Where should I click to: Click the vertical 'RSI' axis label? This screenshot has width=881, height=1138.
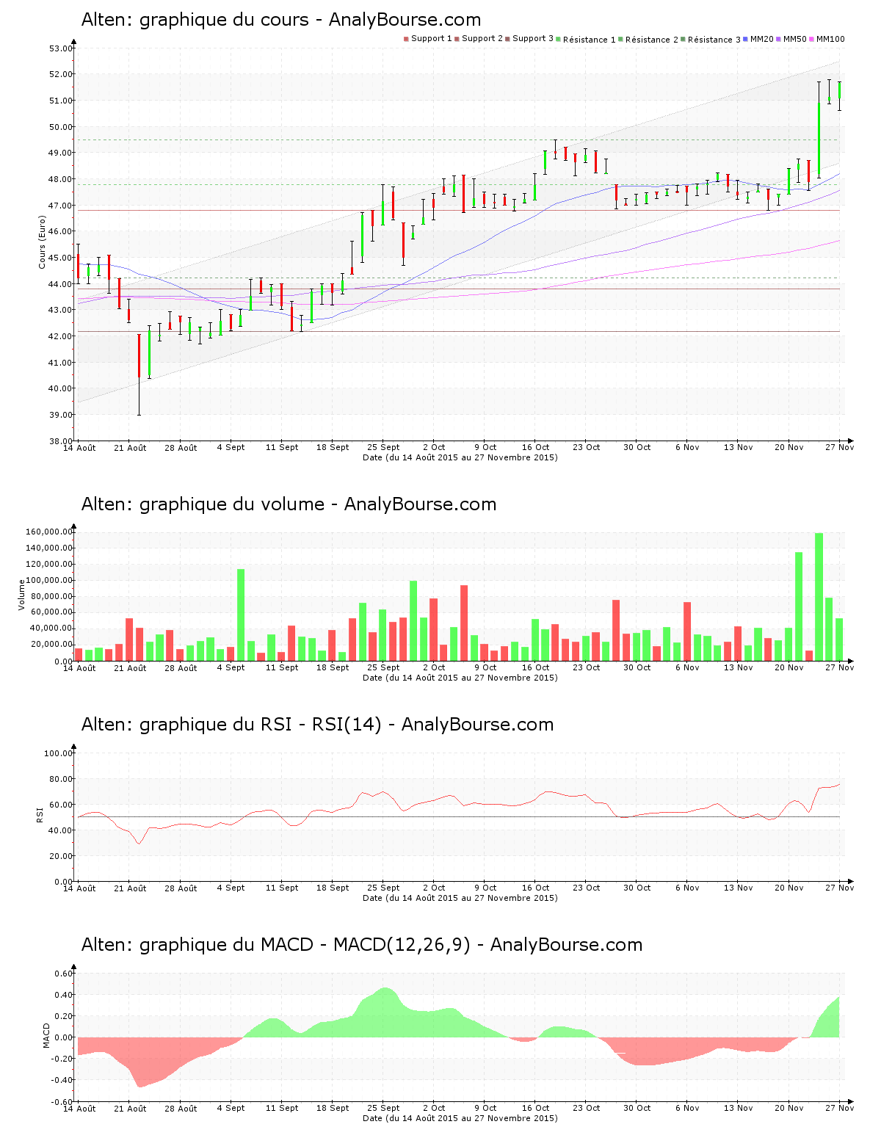tap(40, 815)
